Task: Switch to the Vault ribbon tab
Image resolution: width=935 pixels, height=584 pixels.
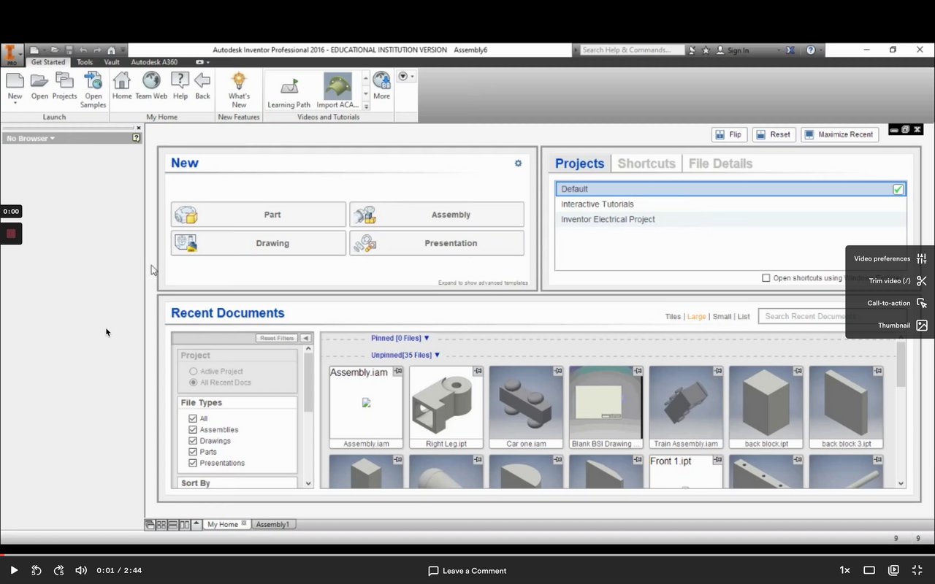Action: coord(112,62)
